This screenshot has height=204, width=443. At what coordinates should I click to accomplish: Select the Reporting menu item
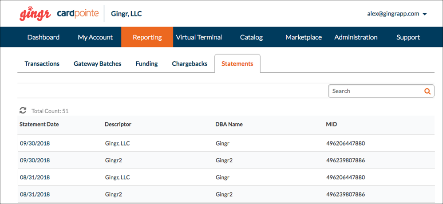pyautogui.click(x=147, y=37)
